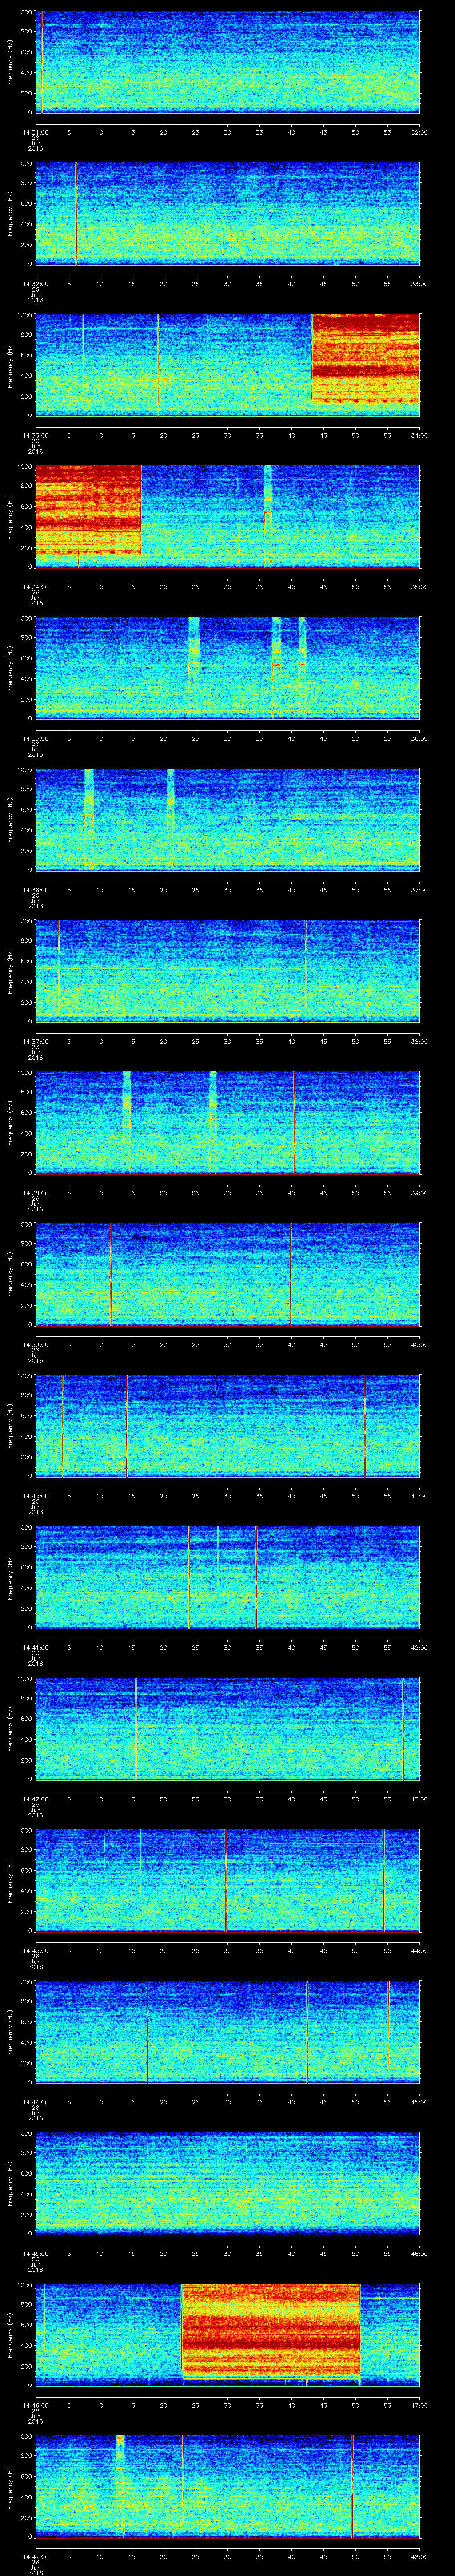Click the 41:00 end time label
455x2576 pixels.
pos(419,1495)
